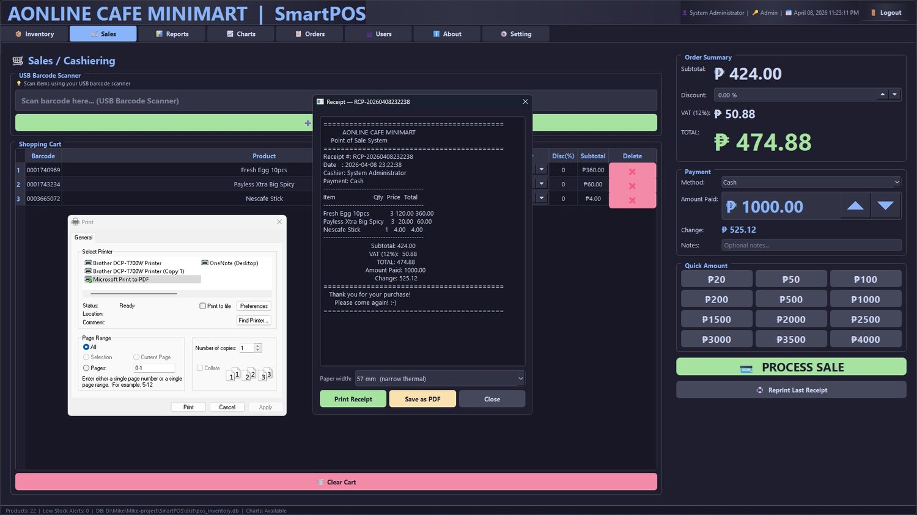Open the Reports tab
Viewport: 917px width, 515px height.
point(172,34)
